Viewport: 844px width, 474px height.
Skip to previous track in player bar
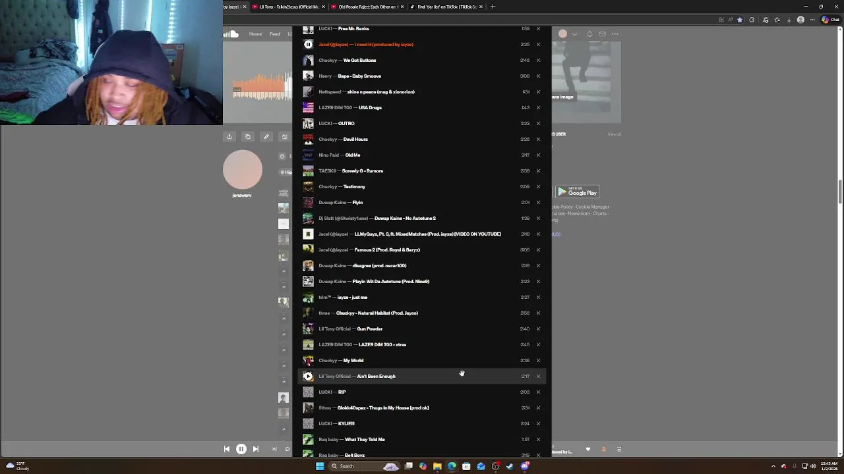(227, 449)
